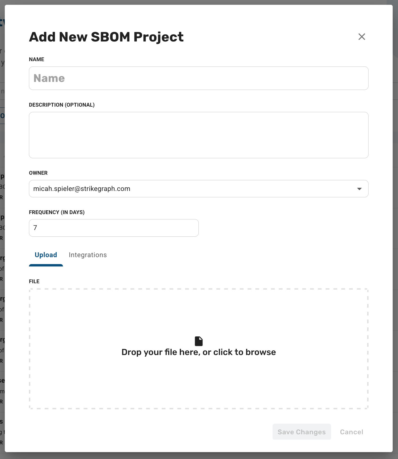Viewport: 398px width, 459px height.
Task: Click the DESCRIPTION (OPTIONAL) label
Action: click(x=62, y=105)
